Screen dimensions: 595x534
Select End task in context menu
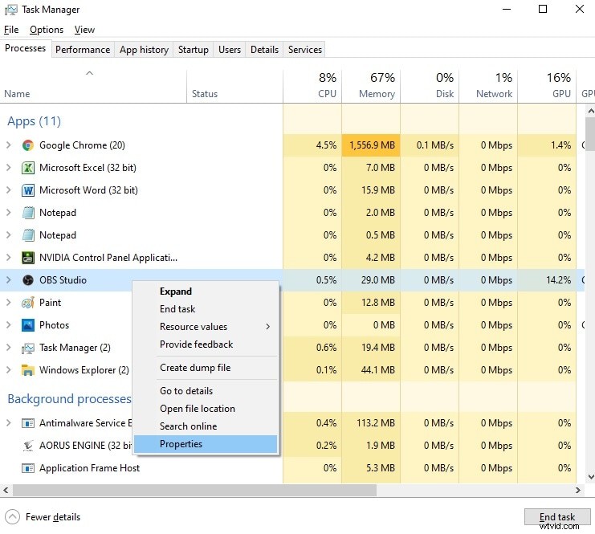(x=206, y=309)
